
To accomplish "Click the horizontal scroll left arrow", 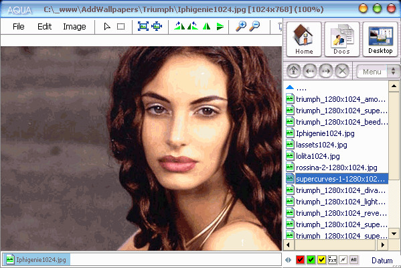I will pos(289,245).
